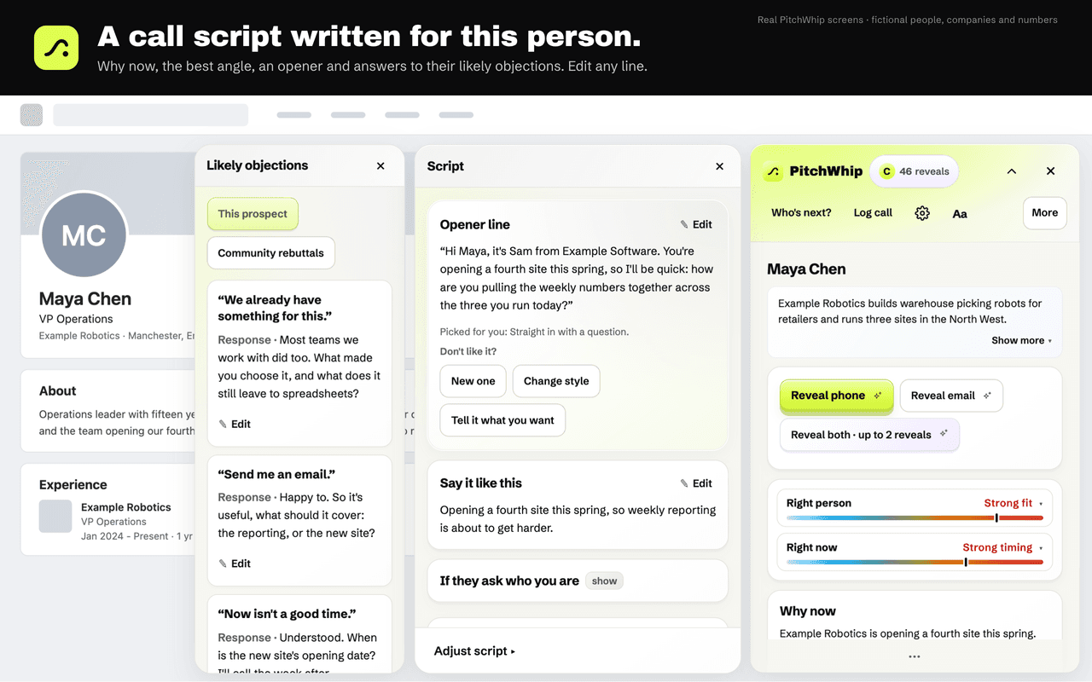
Task: Select 'Who's next?' in PitchWhip
Action: (x=801, y=213)
